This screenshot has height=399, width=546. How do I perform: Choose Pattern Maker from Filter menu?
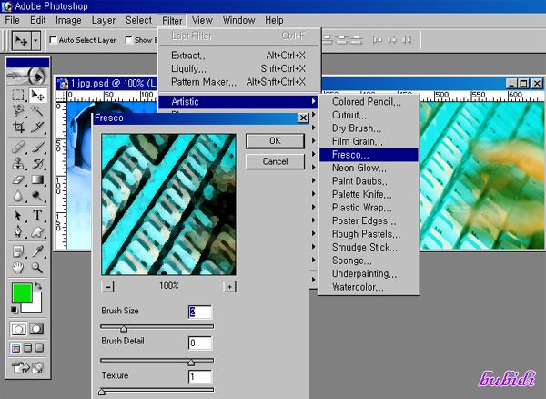tap(238, 82)
